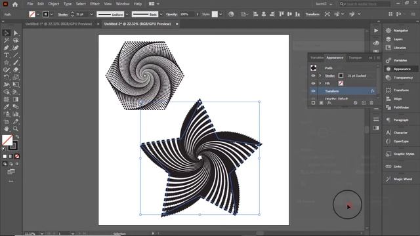Toggle Stroke visibility in Appearance panel
Viewport: 420px width, 236px height.
[x=313, y=76]
